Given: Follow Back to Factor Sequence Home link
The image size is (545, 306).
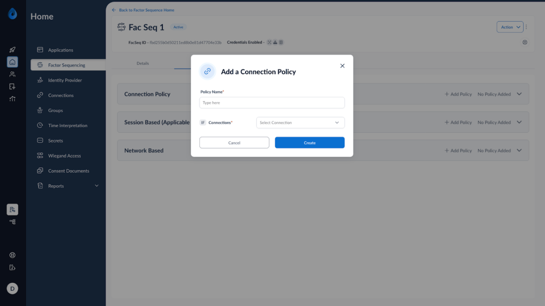Looking at the screenshot, I should 147,10.
